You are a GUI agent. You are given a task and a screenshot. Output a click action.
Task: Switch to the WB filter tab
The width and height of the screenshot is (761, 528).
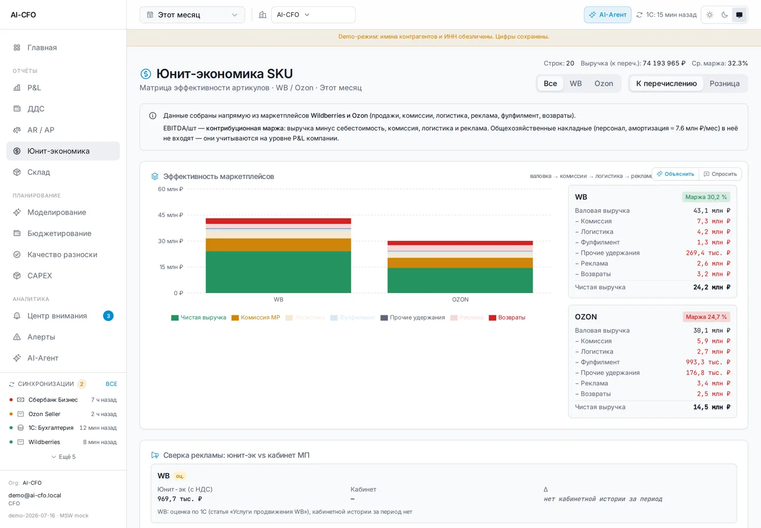pyautogui.click(x=576, y=83)
